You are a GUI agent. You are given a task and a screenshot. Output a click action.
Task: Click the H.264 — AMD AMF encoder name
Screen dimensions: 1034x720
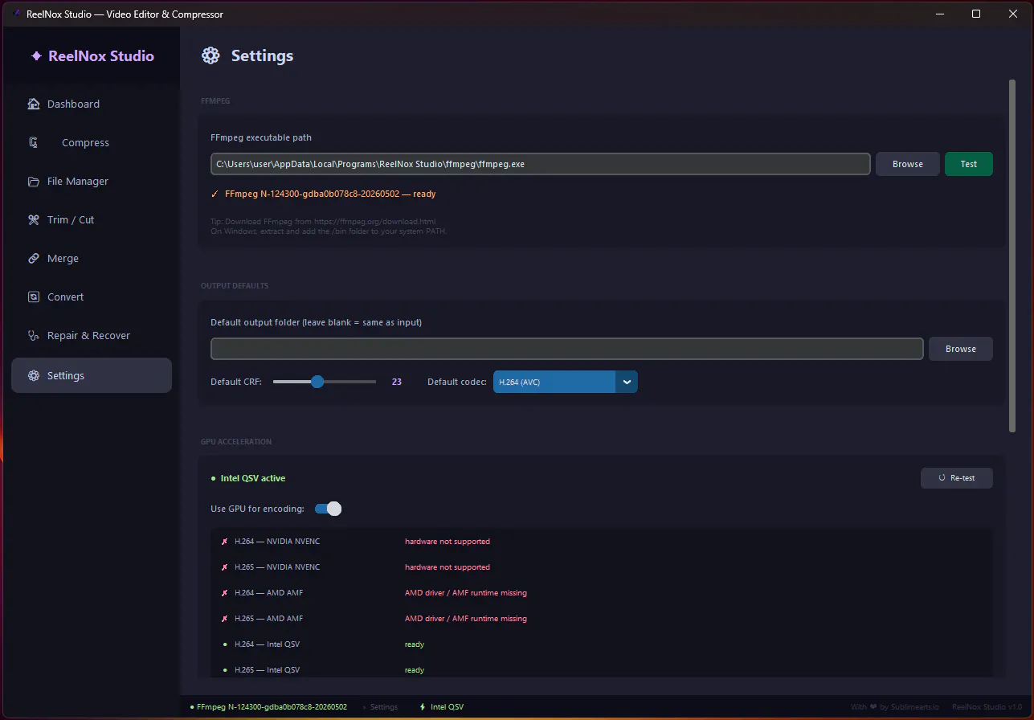pyautogui.click(x=268, y=593)
